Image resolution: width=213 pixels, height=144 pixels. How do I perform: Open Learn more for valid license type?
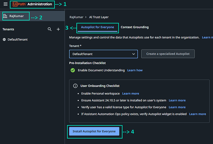click(x=177, y=107)
